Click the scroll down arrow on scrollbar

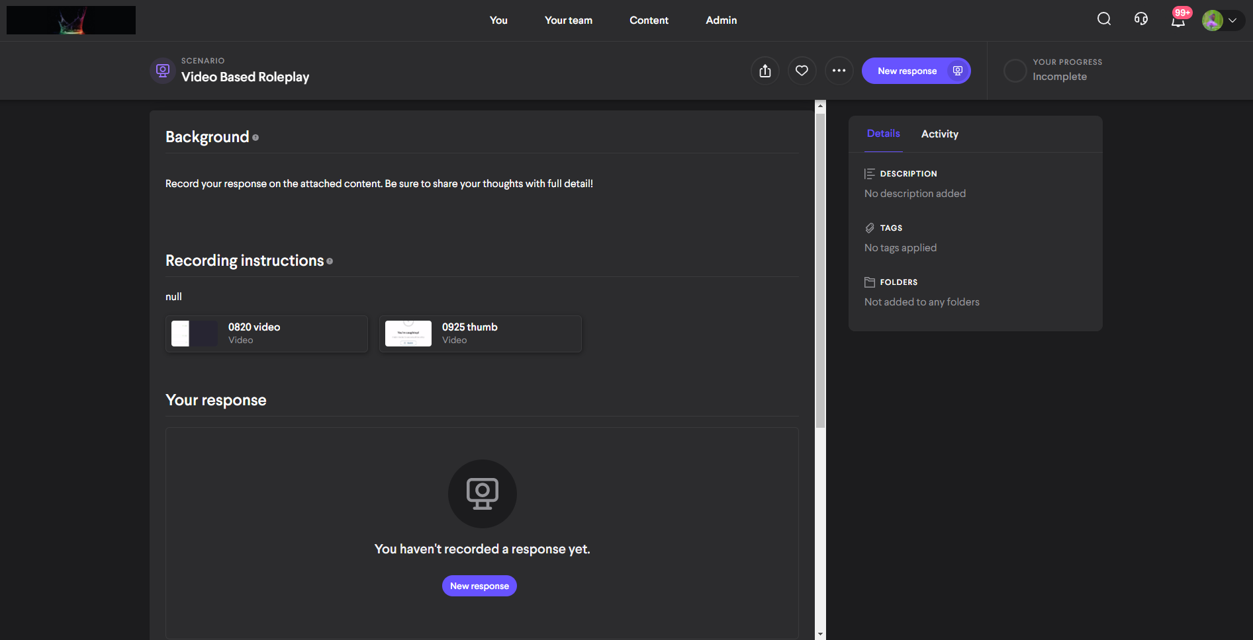[820, 634]
